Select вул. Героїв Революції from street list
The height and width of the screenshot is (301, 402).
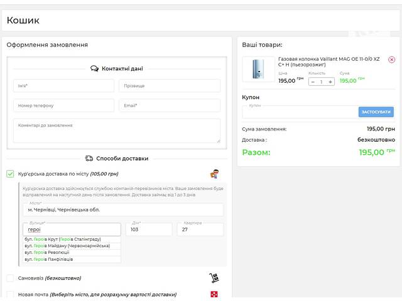(x=50, y=253)
